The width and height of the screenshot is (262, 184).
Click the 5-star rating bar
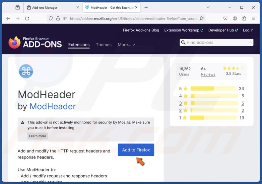213,88
